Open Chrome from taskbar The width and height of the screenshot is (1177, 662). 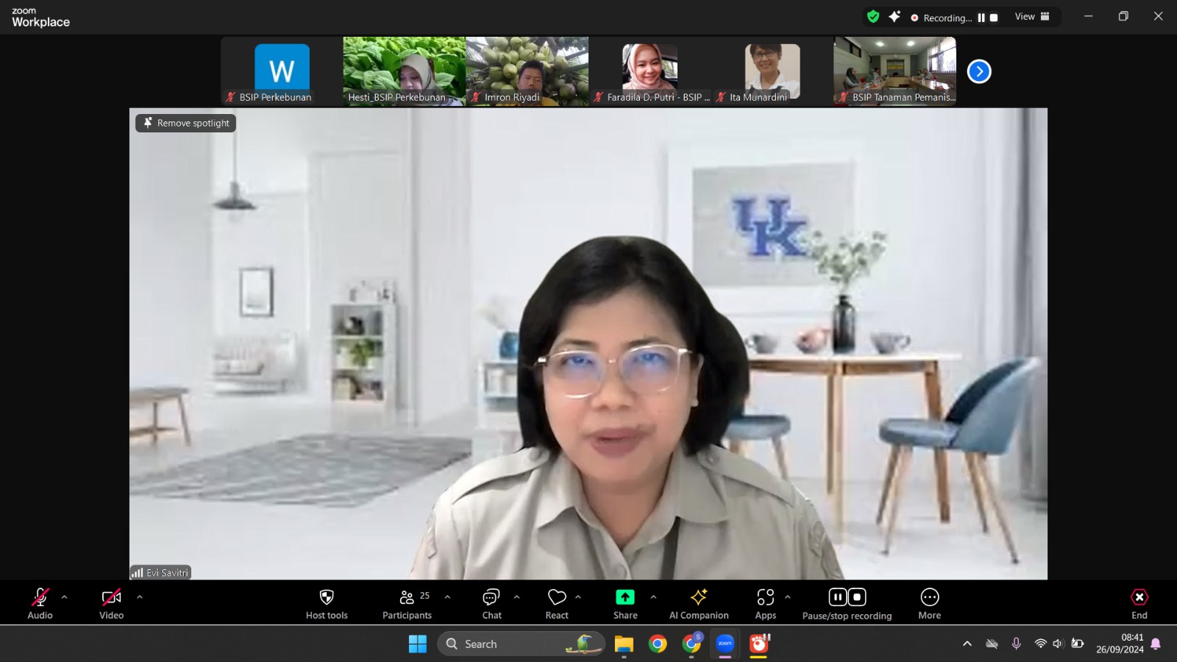click(x=658, y=644)
